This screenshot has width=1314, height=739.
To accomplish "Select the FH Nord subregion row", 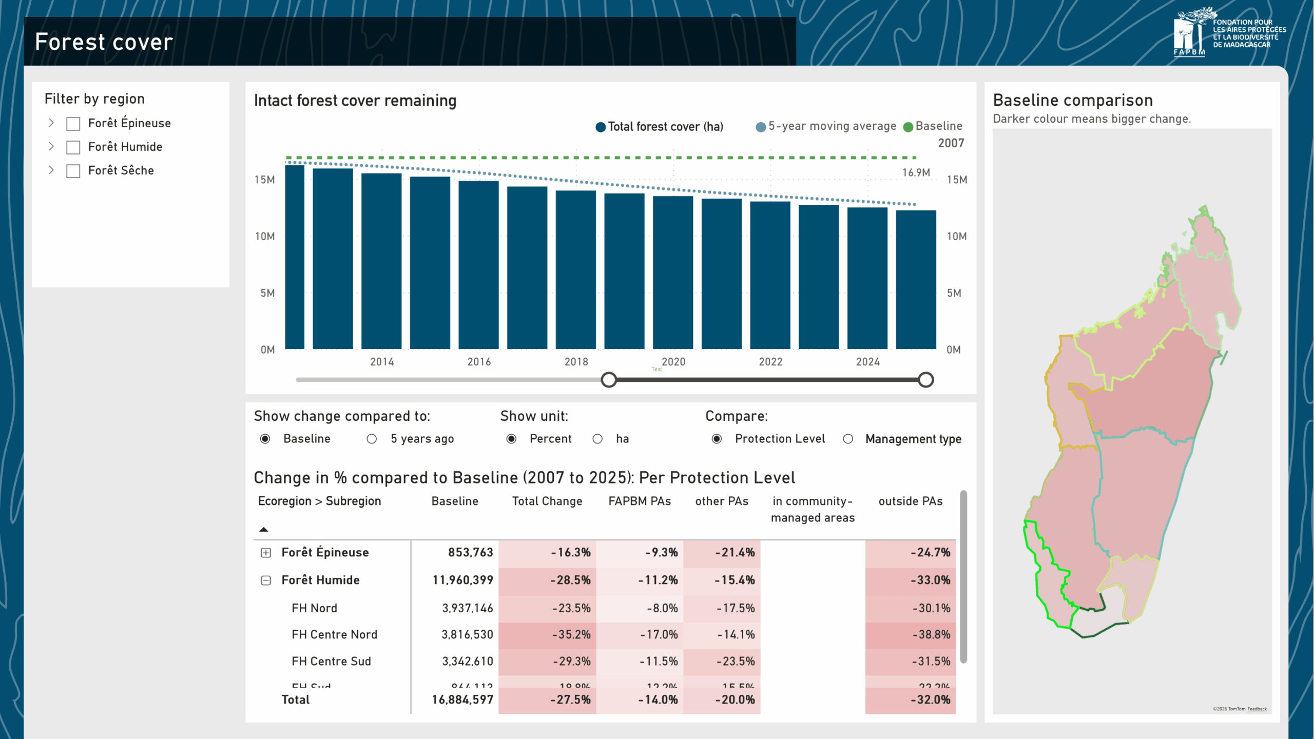I will coord(606,608).
